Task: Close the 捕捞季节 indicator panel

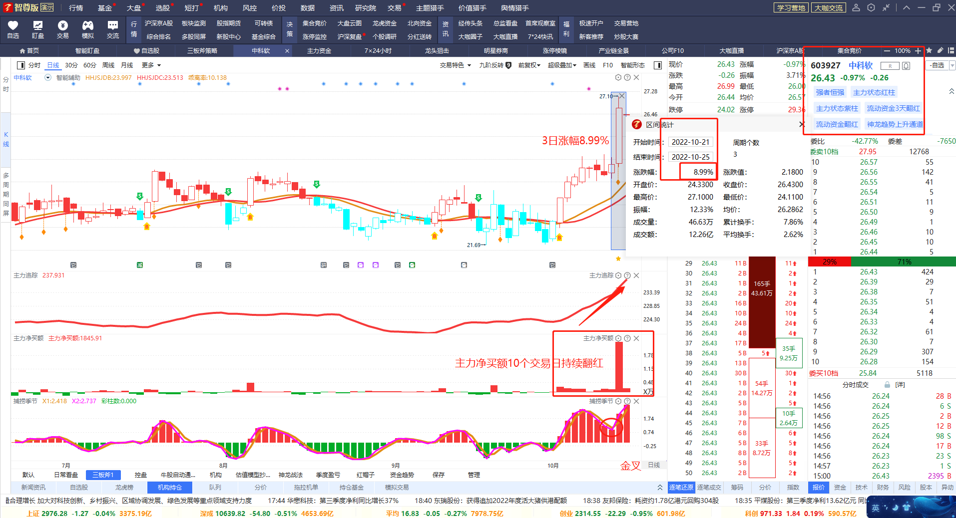Action: coord(636,401)
